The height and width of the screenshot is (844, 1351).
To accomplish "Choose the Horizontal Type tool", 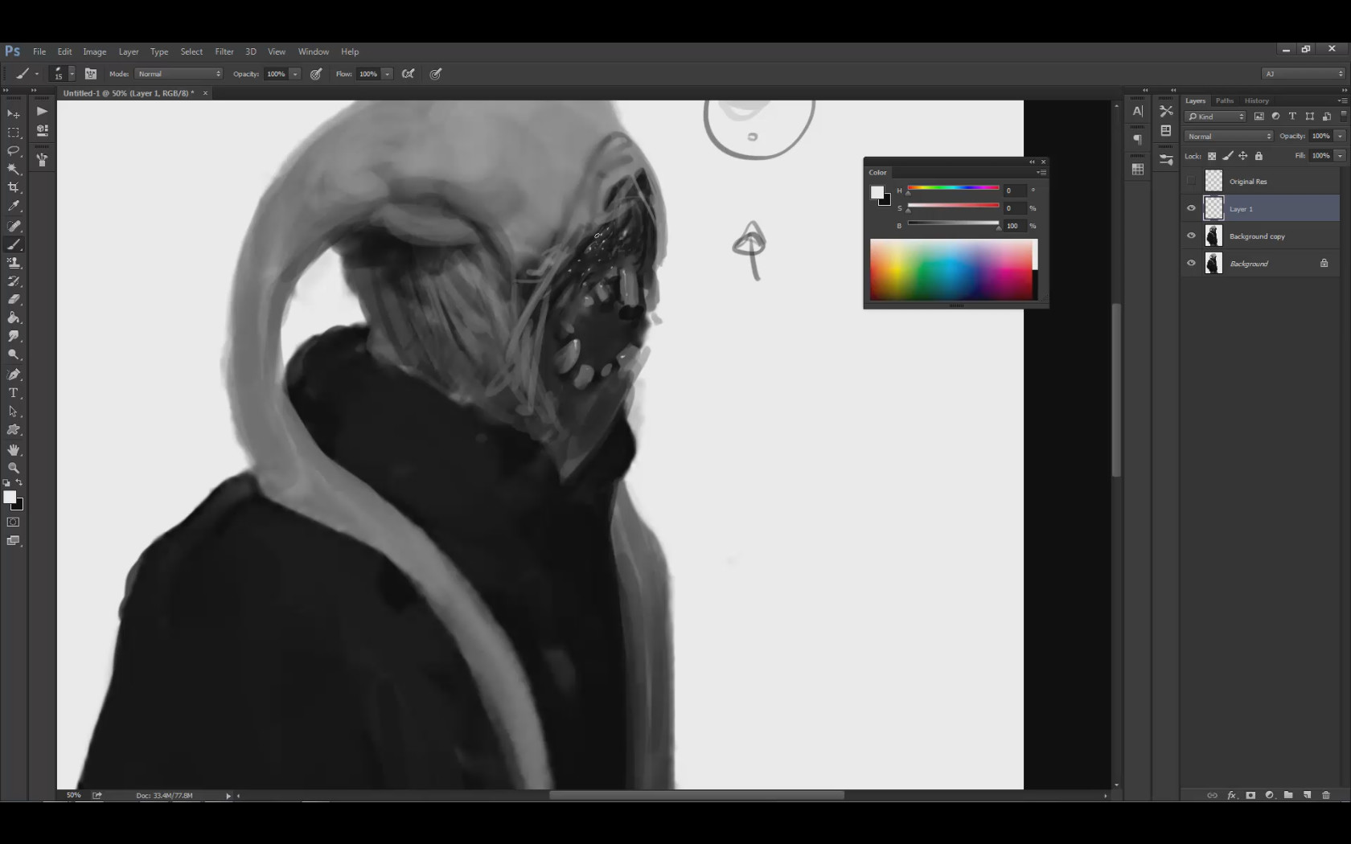I will click(x=14, y=393).
